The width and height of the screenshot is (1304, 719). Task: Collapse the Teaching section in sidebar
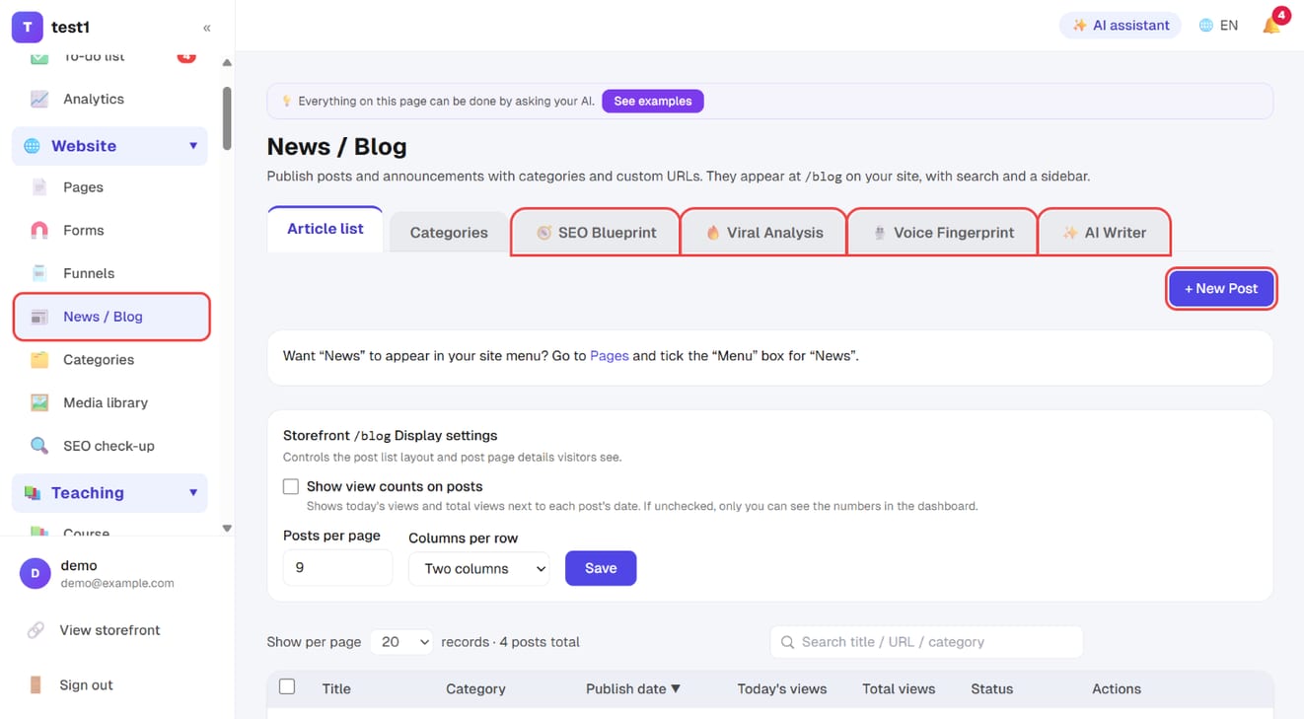[x=193, y=493]
